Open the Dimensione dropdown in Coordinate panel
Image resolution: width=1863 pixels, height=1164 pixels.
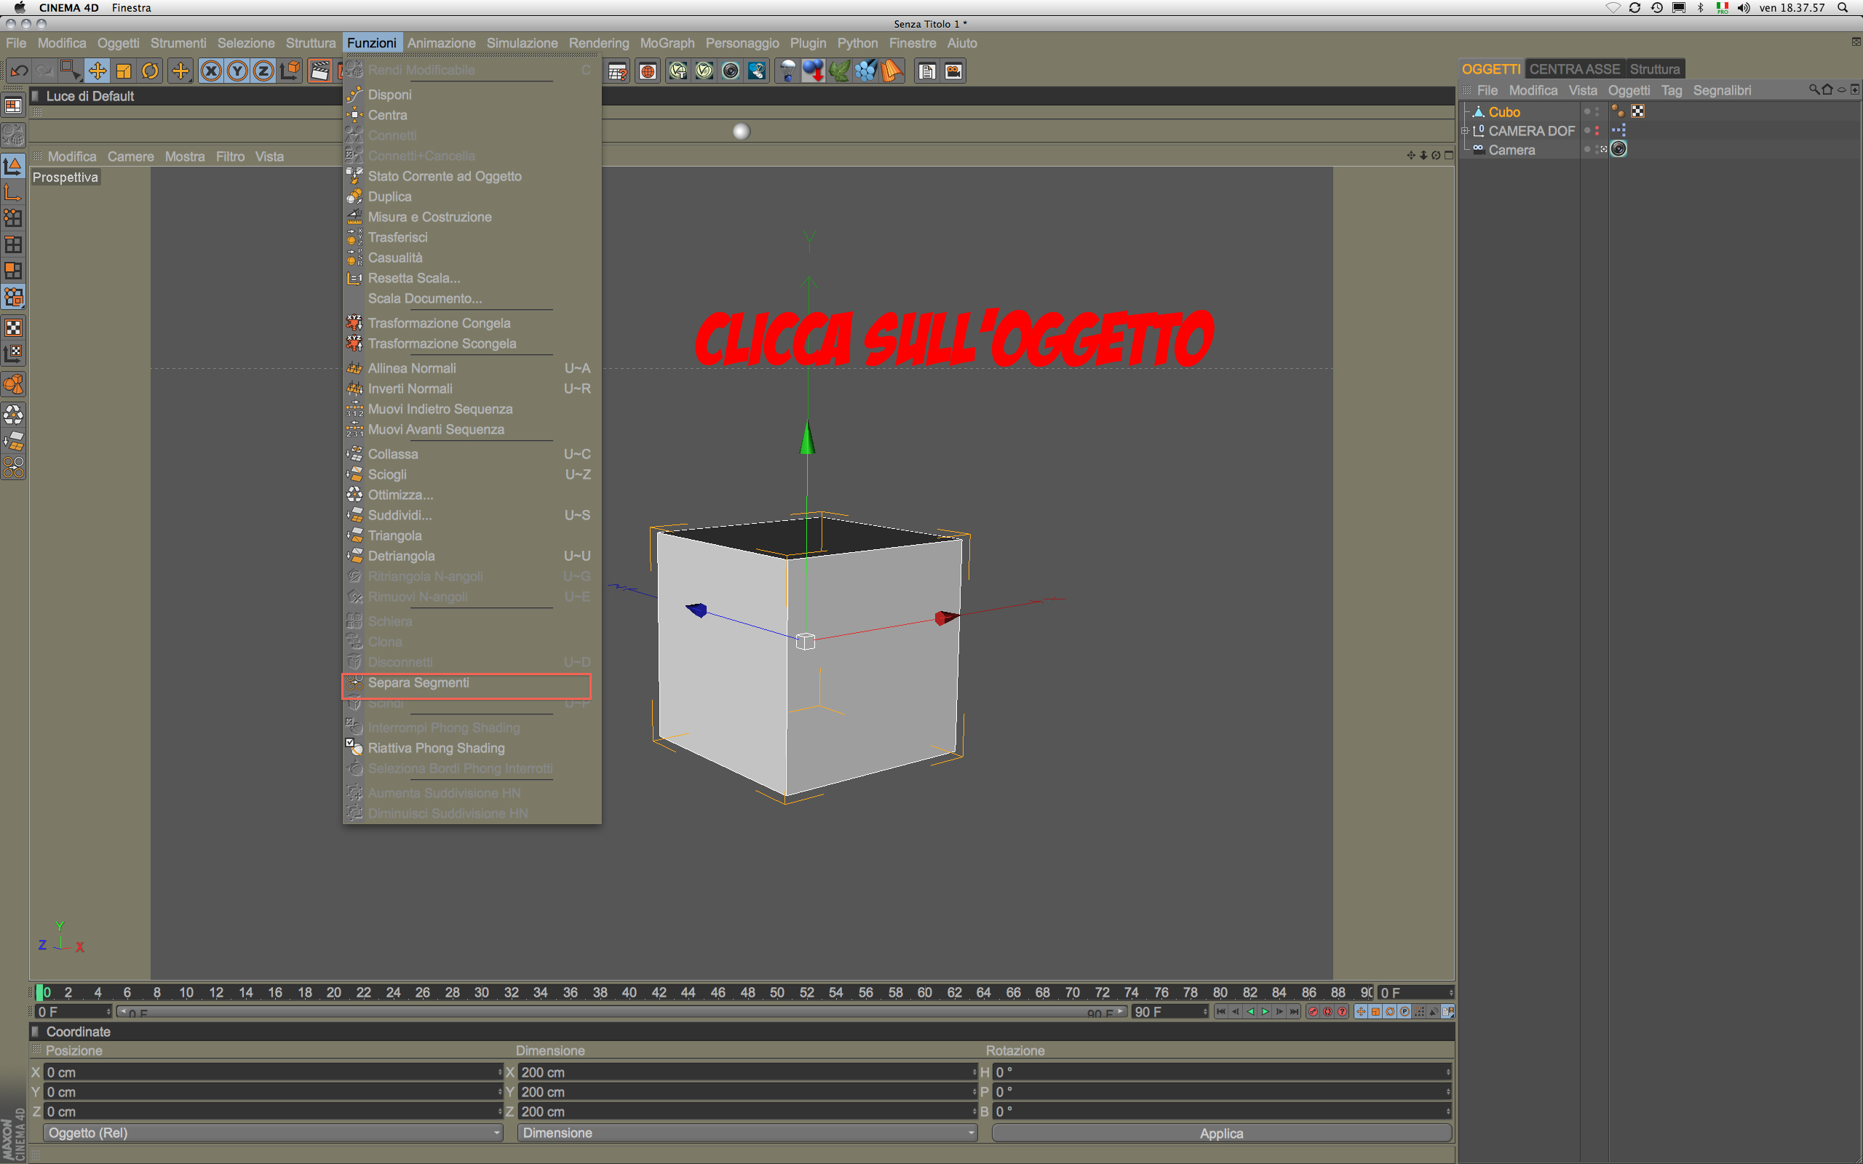(747, 1133)
